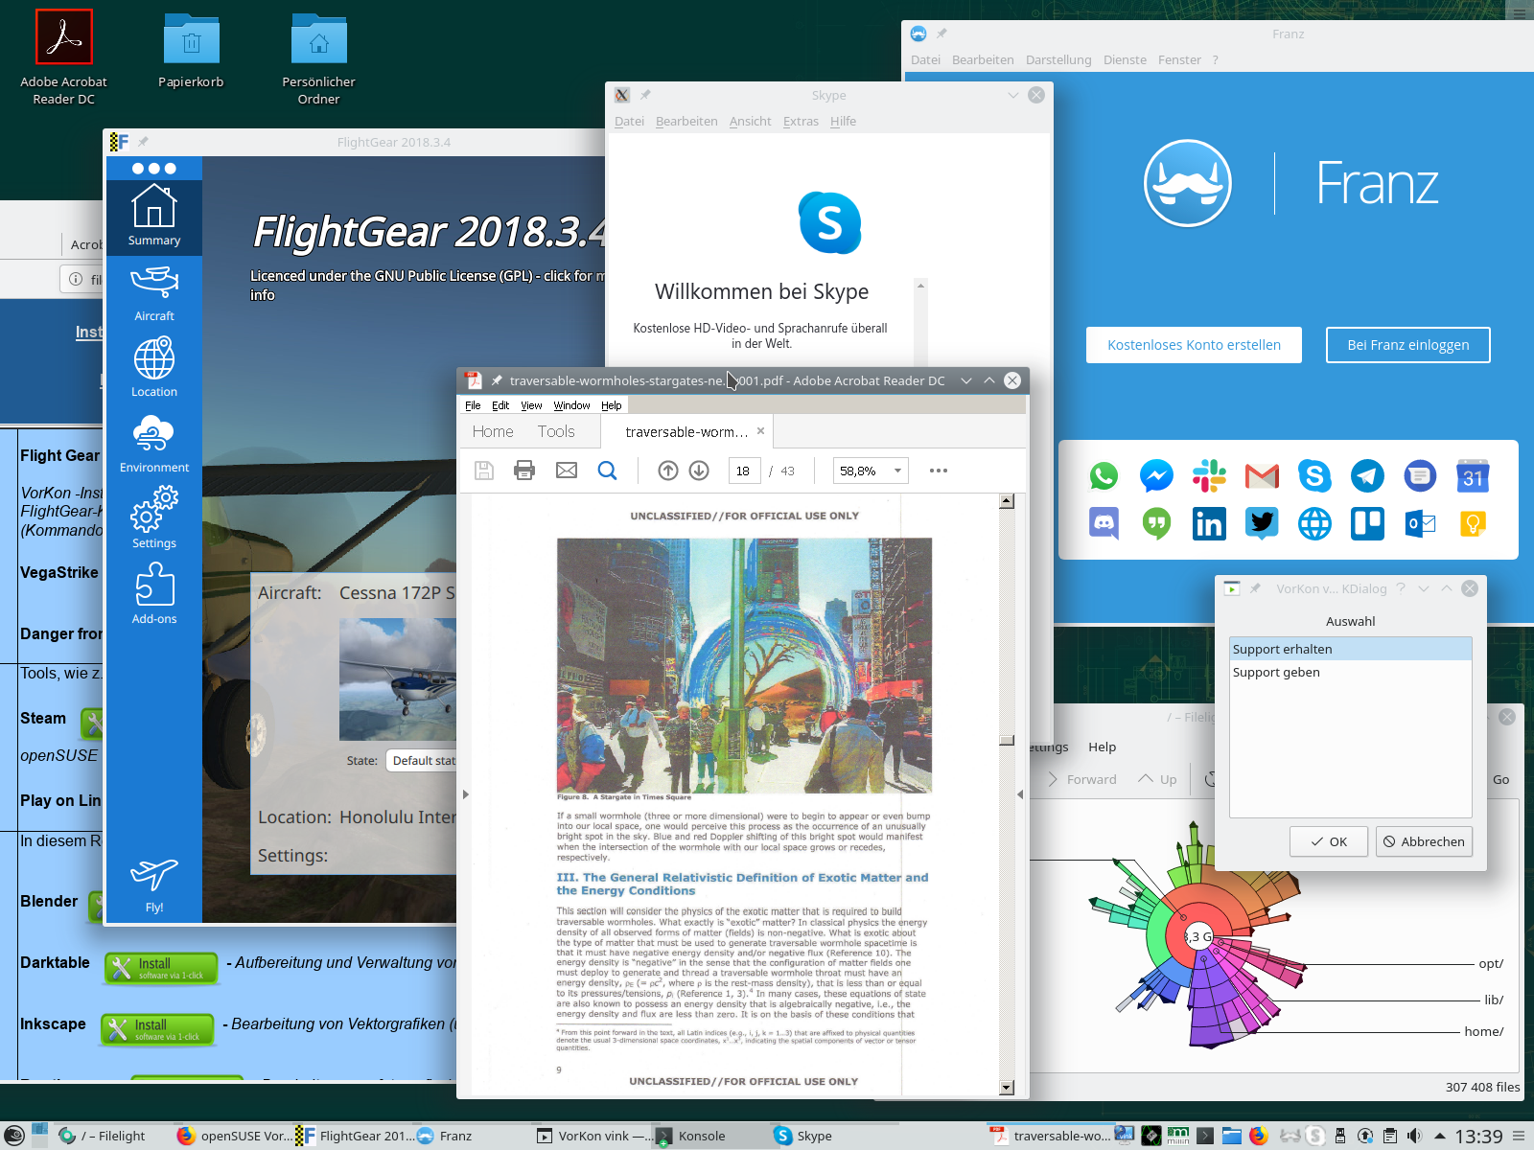Screen dimensions: 1534x1150
Task: Open the Help menu in Filelight
Action: pyautogui.click(x=1102, y=747)
